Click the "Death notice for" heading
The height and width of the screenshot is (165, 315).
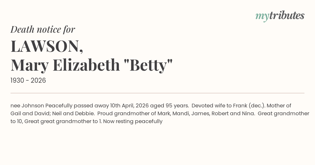pos(43,30)
